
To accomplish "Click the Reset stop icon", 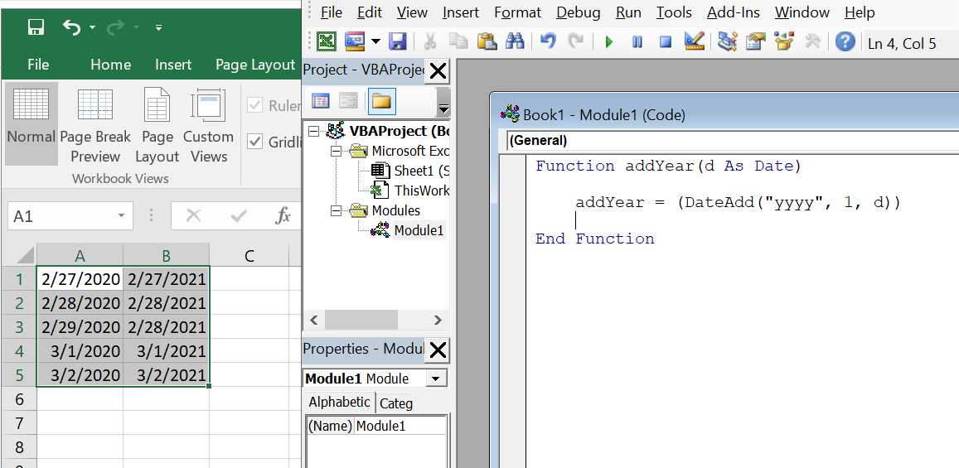I will (666, 41).
